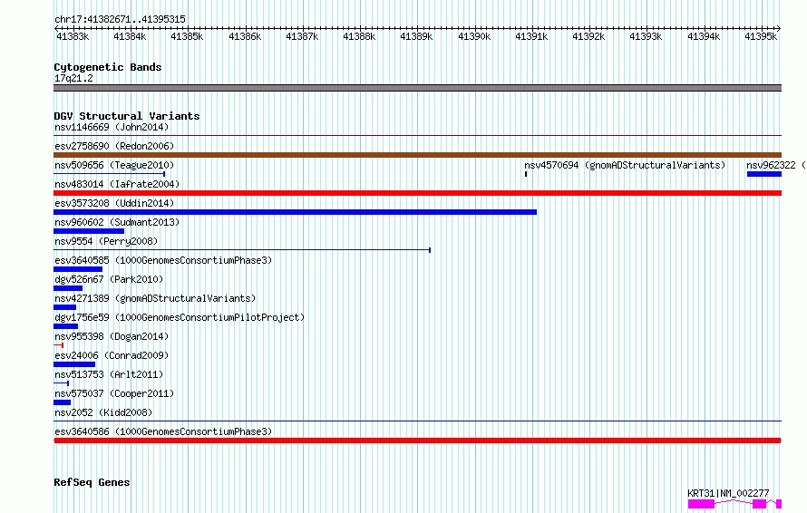Select the red esv3640586 variant bar

click(x=417, y=440)
